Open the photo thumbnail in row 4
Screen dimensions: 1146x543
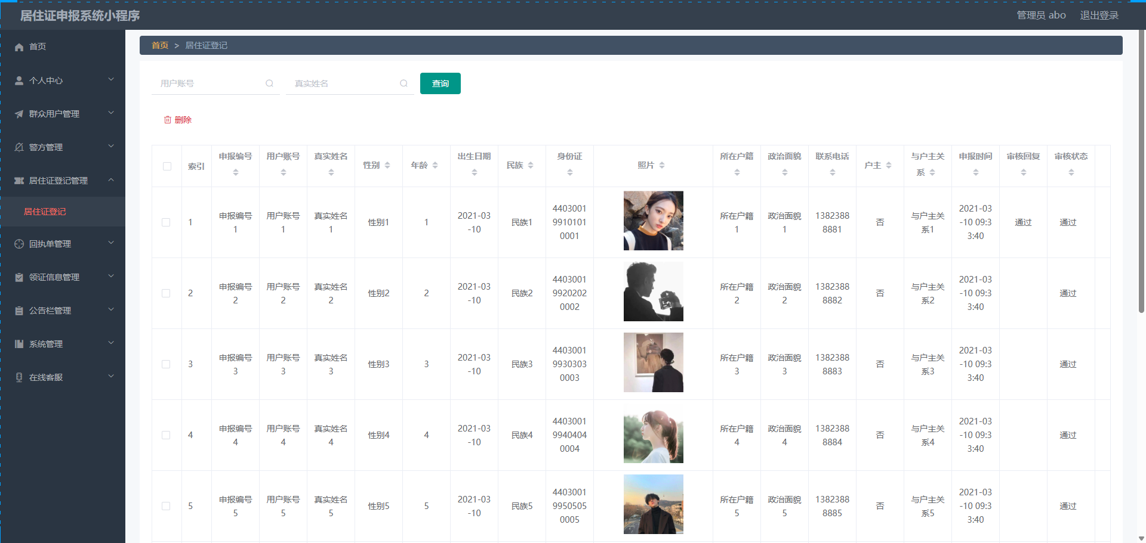click(654, 433)
